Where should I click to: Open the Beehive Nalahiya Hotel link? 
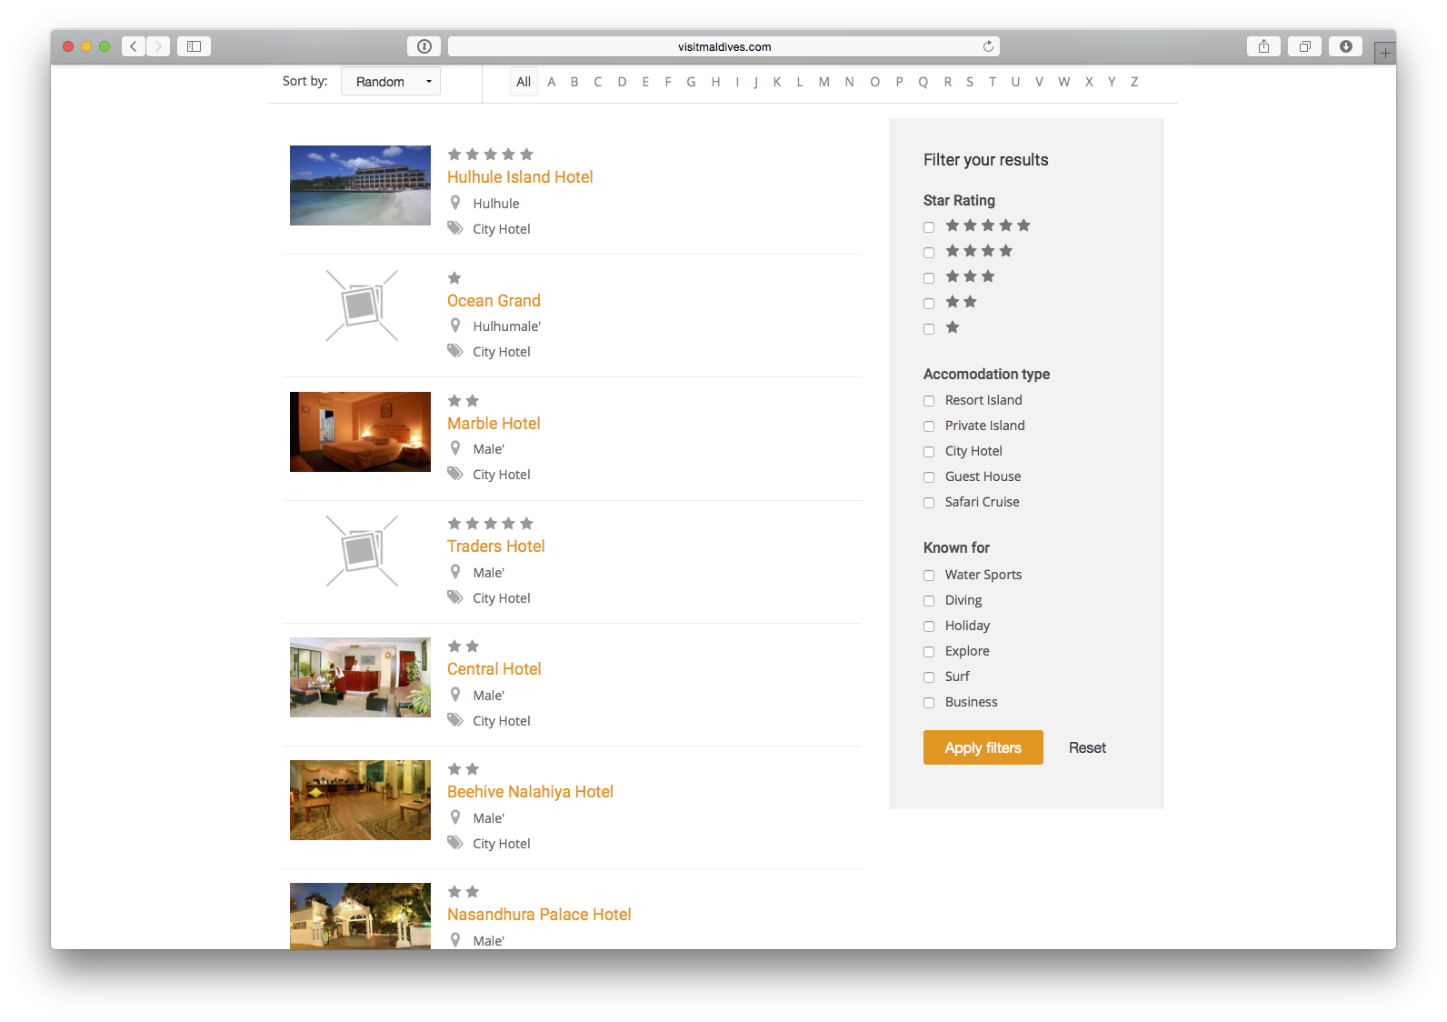tap(530, 792)
